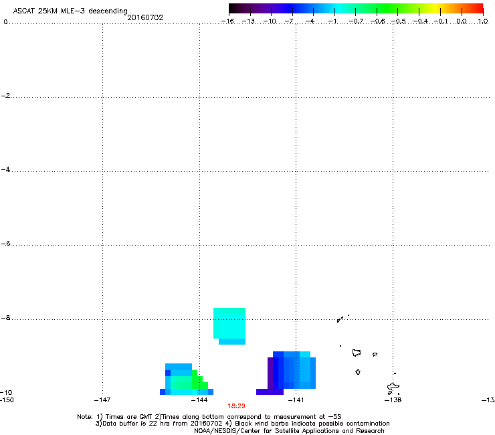Click the island outline crossing the -138 line
The height and width of the screenshot is (435, 495).
point(393,388)
